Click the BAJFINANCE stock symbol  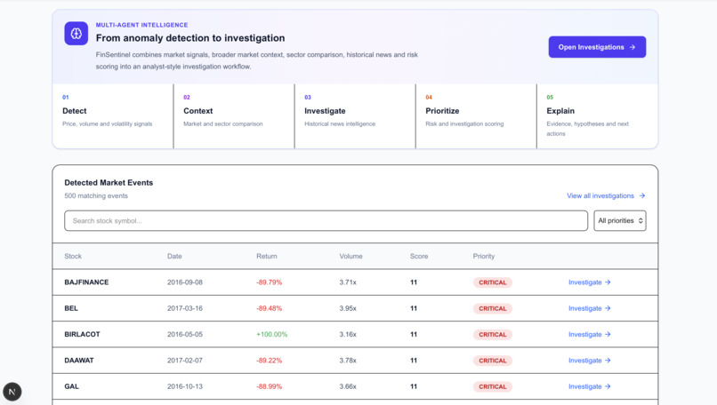pyautogui.click(x=86, y=282)
